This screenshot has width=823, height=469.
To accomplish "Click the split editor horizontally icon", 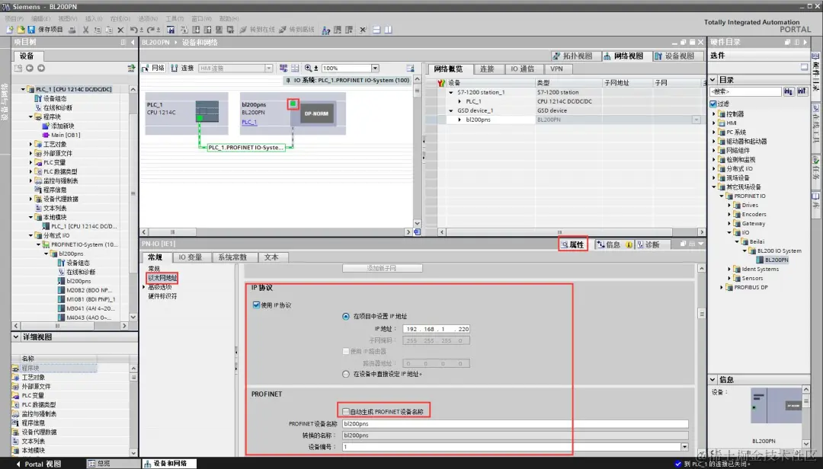I will (x=376, y=30).
